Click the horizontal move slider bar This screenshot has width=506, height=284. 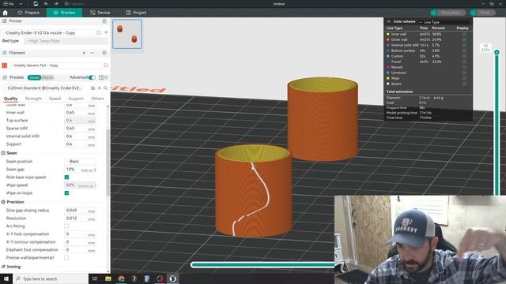[x=262, y=265]
